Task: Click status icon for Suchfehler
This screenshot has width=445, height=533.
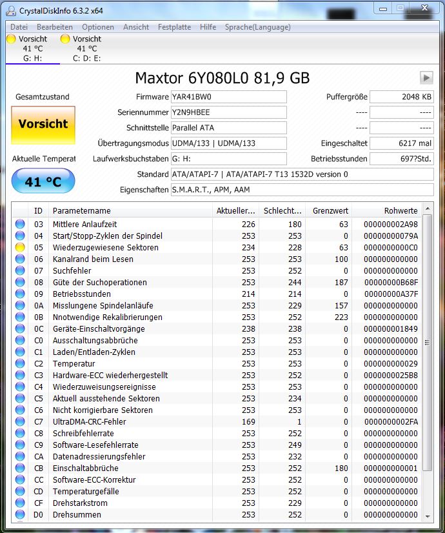Action: pos(21,270)
